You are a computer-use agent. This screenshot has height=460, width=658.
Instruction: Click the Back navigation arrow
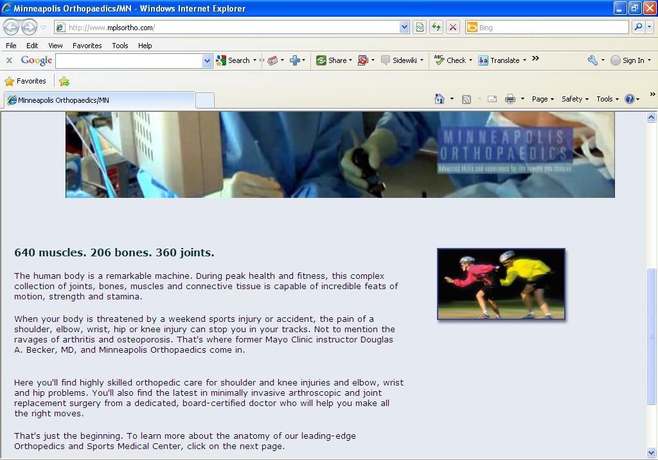[12, 28]
